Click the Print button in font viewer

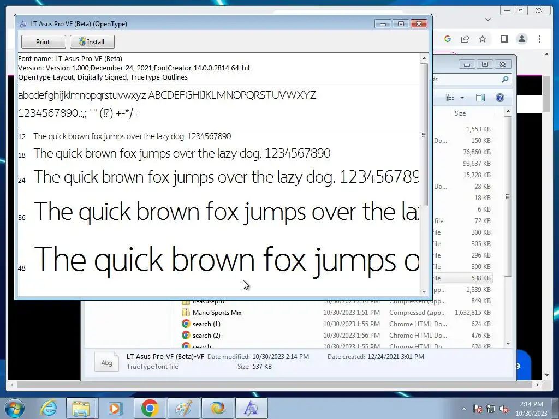pyautogui.click(x=44, y=41)
